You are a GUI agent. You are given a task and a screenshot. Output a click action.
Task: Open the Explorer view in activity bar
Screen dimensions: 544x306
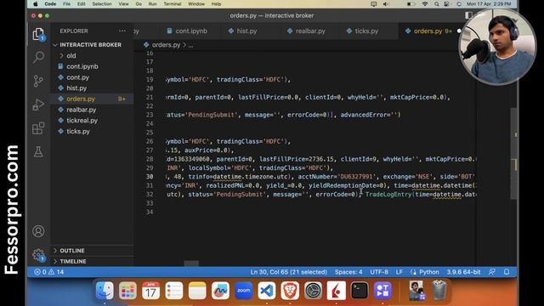(38, 34)
